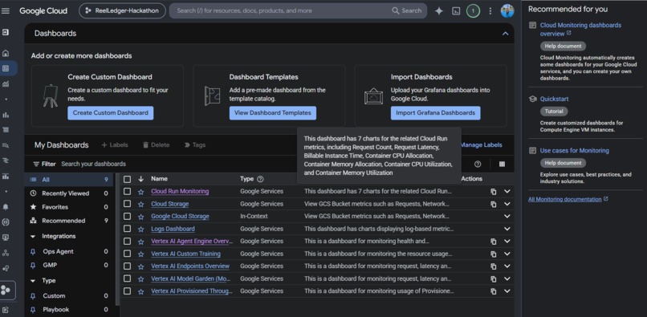Check the Vertex AI Custom Training row checkbox
Viewport: 647px width, 317px height.
click(127, 254)
